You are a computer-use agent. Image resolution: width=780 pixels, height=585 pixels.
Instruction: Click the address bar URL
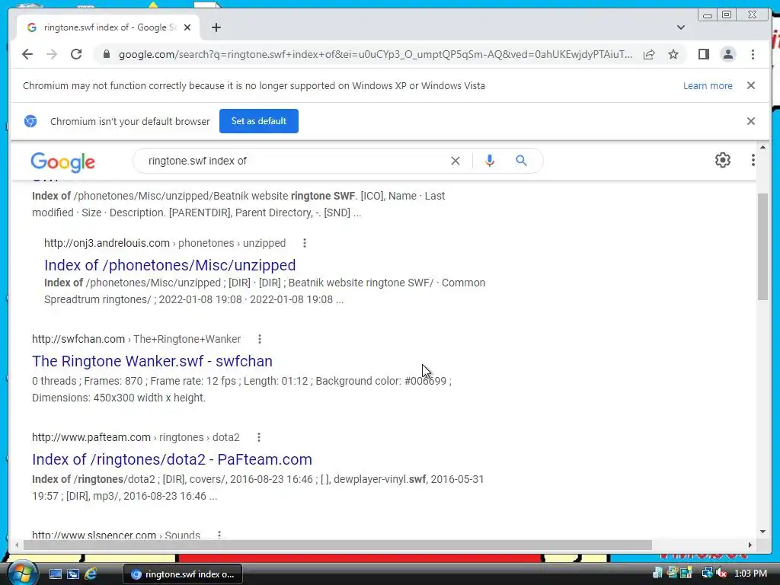376,54
